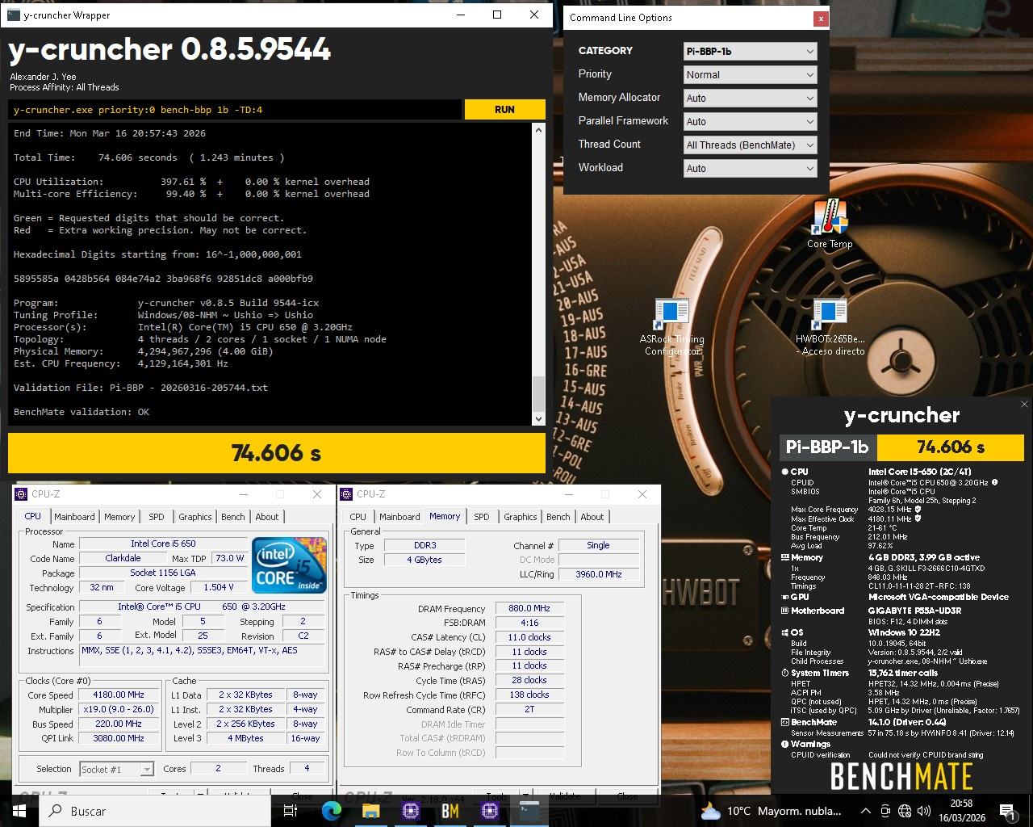Screen dimensions: 1033x827
Task: Click title bar icon of CPU-Z processor window
Action: tap(23, 494)
